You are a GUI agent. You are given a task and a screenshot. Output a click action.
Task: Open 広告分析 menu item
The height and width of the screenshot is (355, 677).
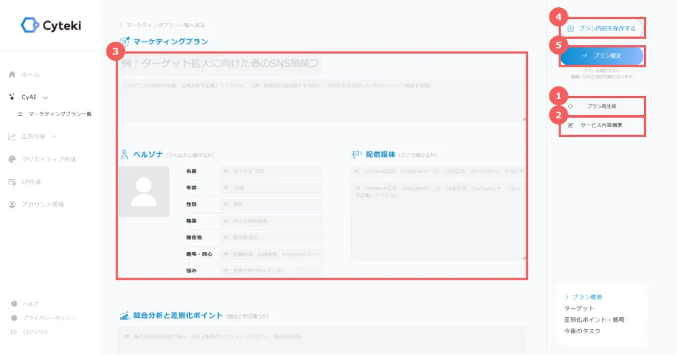33,137
